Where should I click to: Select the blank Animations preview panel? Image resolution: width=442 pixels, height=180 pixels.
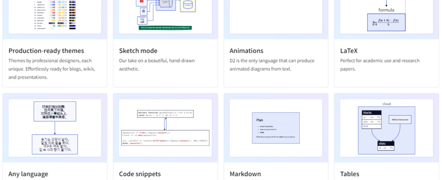(276, 17)
